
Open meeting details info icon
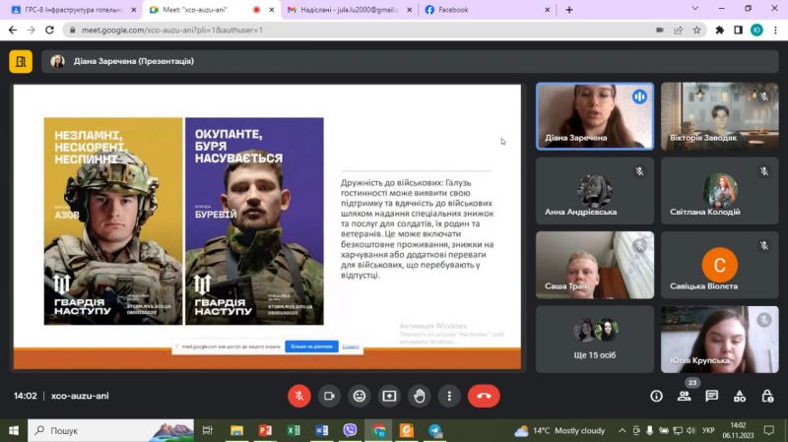(x=656, y=396)
